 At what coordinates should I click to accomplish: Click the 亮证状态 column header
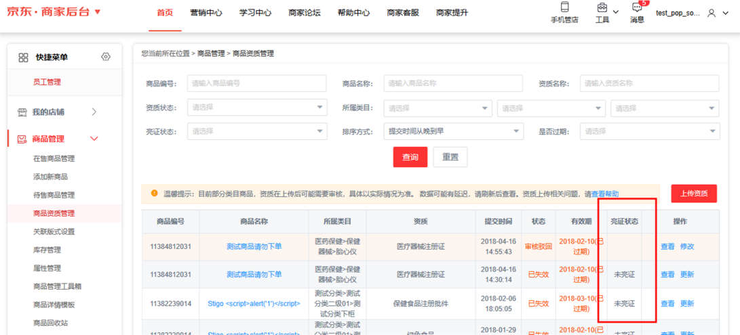(x=625, y=221)
